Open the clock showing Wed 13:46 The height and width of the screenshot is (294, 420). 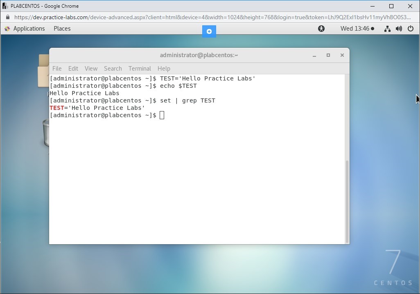355,29
